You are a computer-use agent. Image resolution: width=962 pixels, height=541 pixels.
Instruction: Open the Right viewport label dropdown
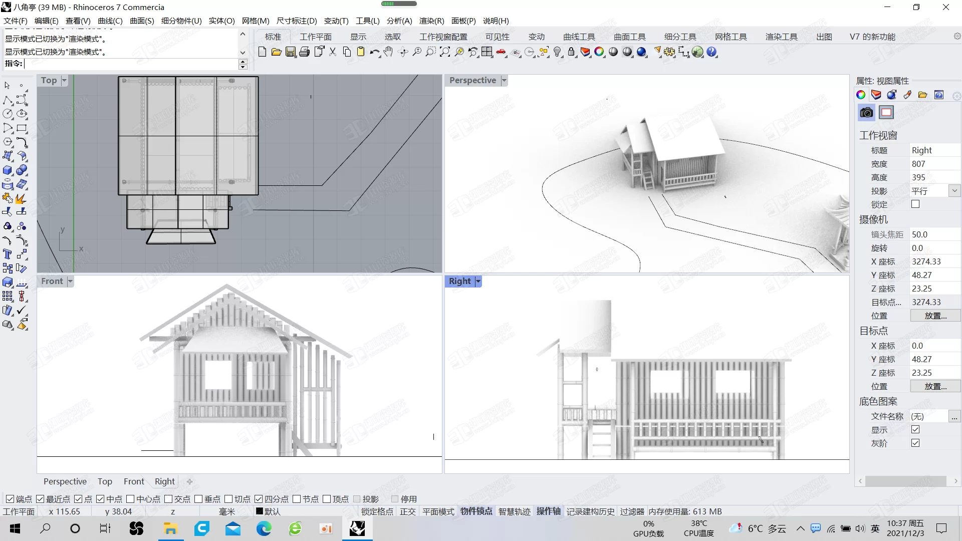pyautogui.click(x=477, y=282)
